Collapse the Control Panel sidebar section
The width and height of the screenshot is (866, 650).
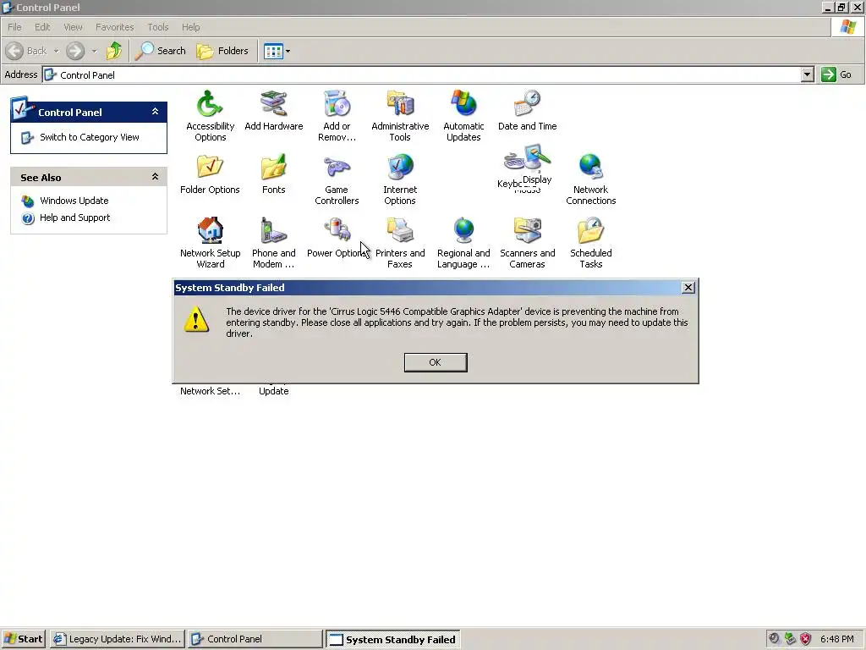(156, 112)
